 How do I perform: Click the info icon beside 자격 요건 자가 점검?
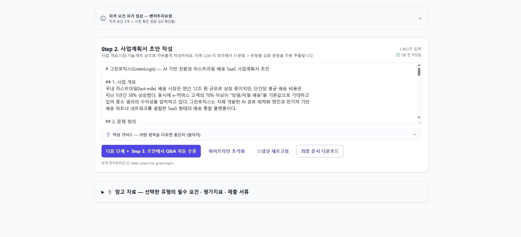click(103, 18)
